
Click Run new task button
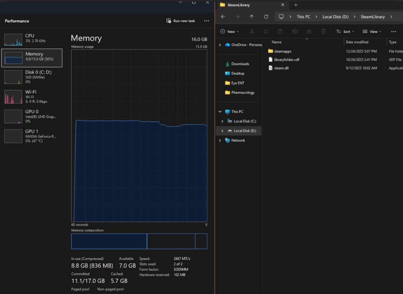click(181, 21)
